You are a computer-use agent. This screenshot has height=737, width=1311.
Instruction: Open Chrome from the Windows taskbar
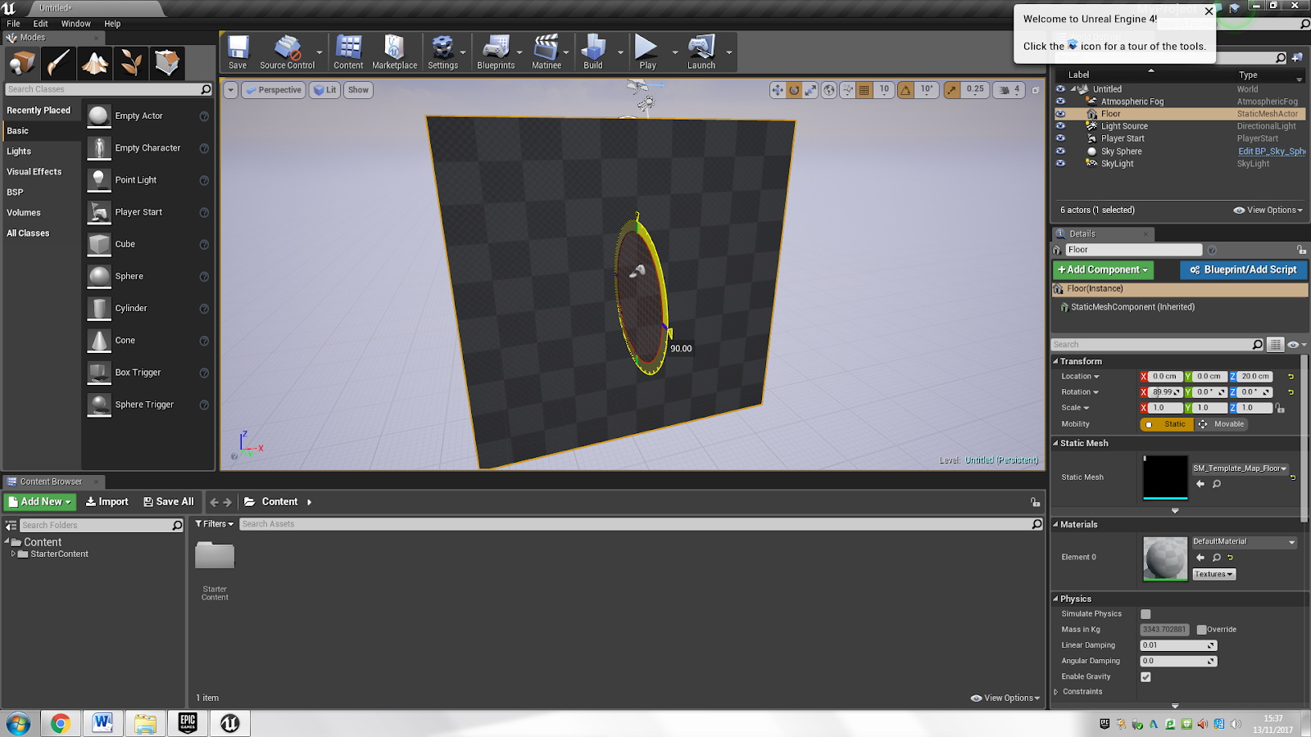[x=60, y=723]
